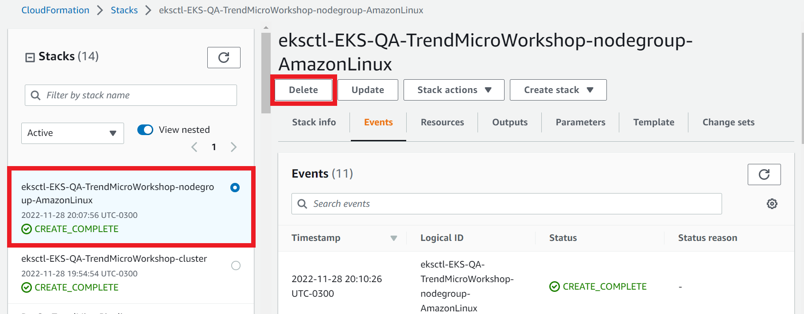The image size is (804, 314).
Task: Toggle the View nested switch
Action: pos(145,130)
